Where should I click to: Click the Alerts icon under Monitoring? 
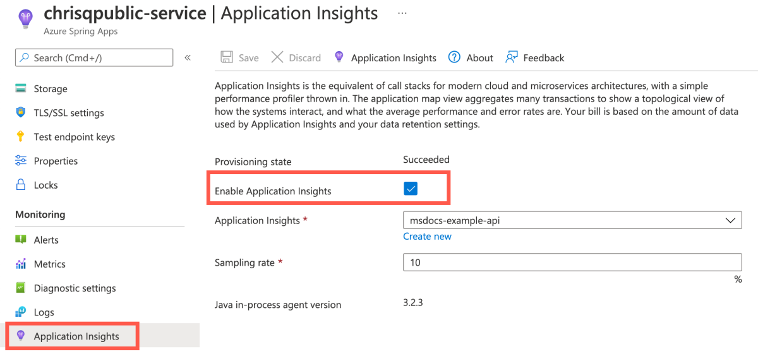(x=21, y=240)
